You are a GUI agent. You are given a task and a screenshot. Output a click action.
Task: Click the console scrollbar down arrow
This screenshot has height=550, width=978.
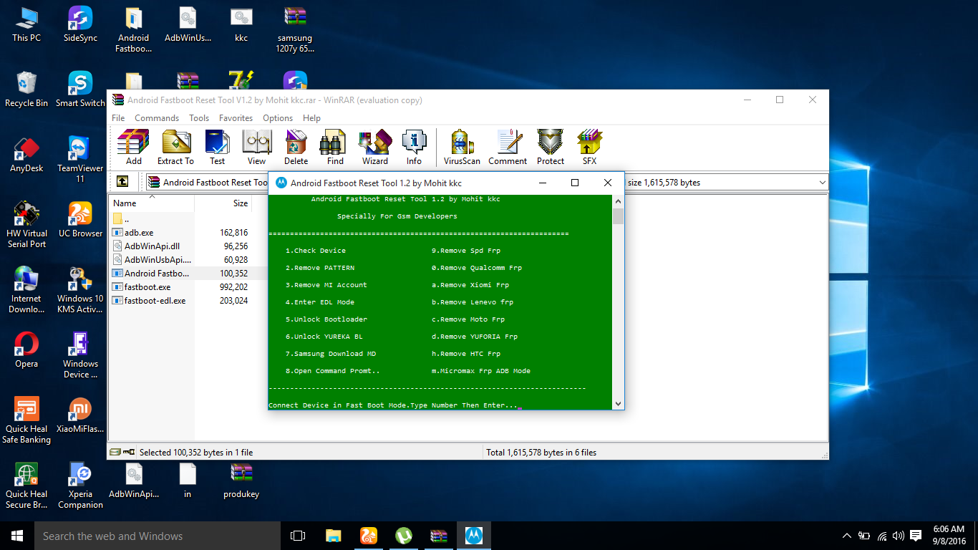coord(618,404)
